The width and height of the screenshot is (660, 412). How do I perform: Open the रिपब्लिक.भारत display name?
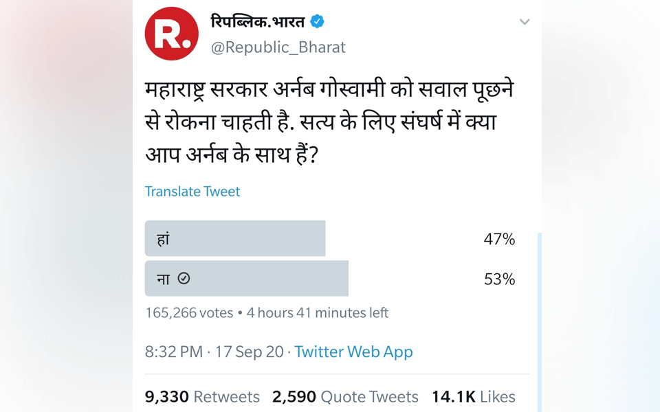(258, 21)
